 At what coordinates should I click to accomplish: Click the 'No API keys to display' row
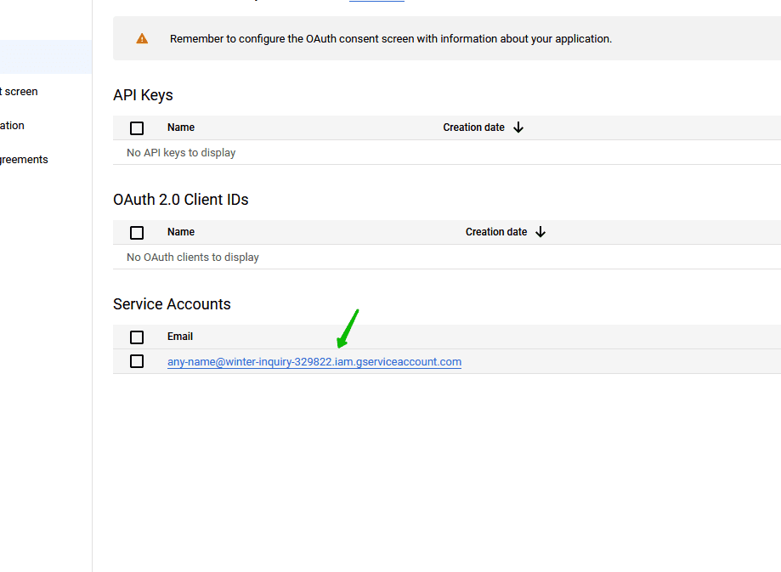click(x=181, y=153)
